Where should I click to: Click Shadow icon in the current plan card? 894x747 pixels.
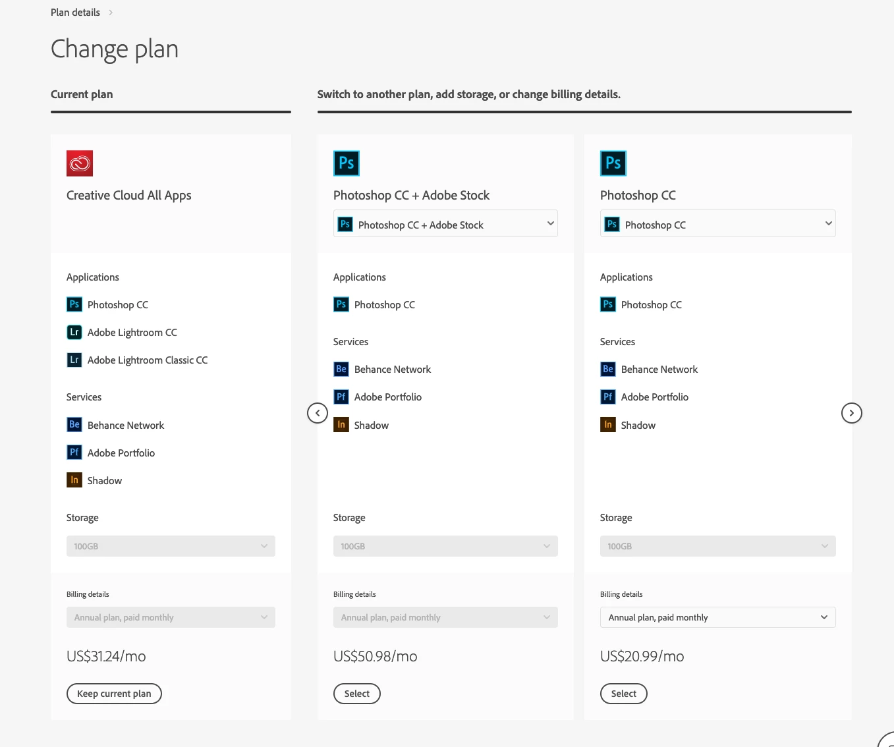coord(74,480)
